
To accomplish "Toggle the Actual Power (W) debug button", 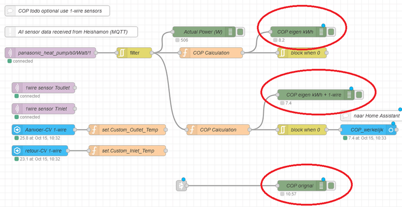I will pyautogui.click(x=240, y=32).
